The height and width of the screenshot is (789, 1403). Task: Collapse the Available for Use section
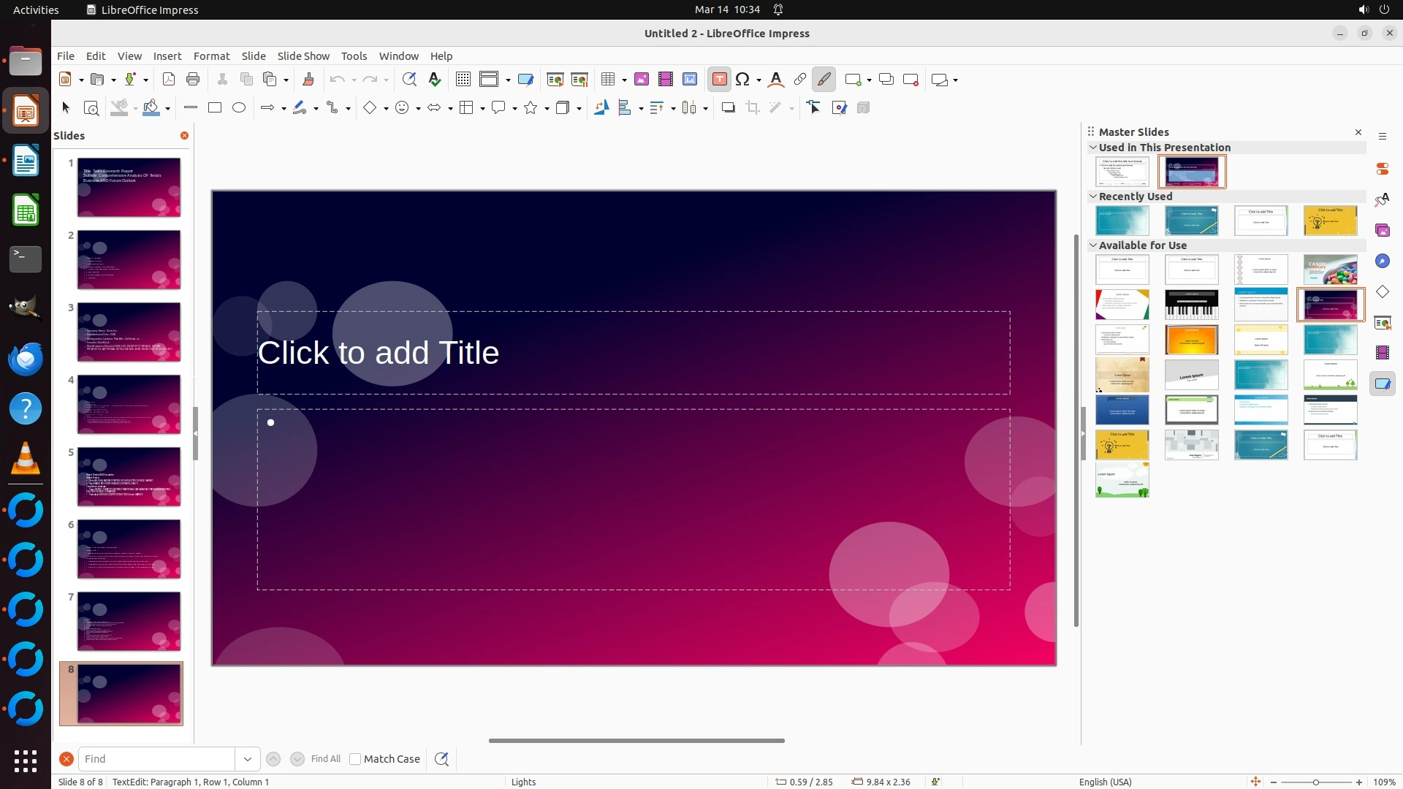click(1093, 245)
